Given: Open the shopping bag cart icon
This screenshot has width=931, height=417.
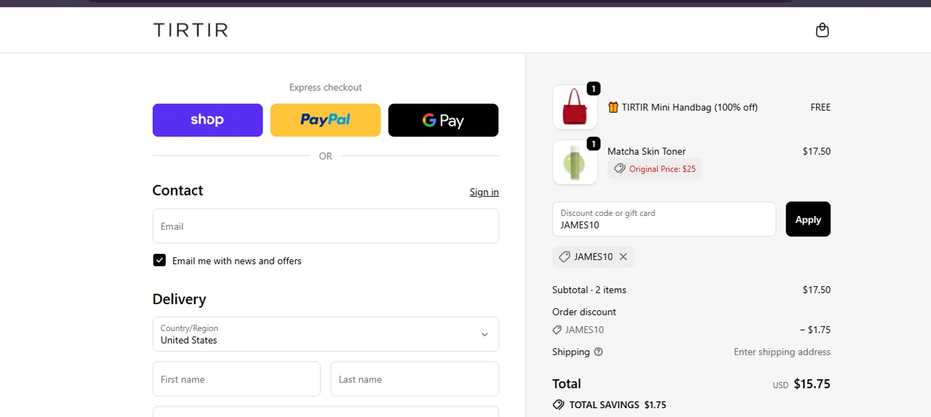Looking at the screenshot, I should click(x=822, y=30).
